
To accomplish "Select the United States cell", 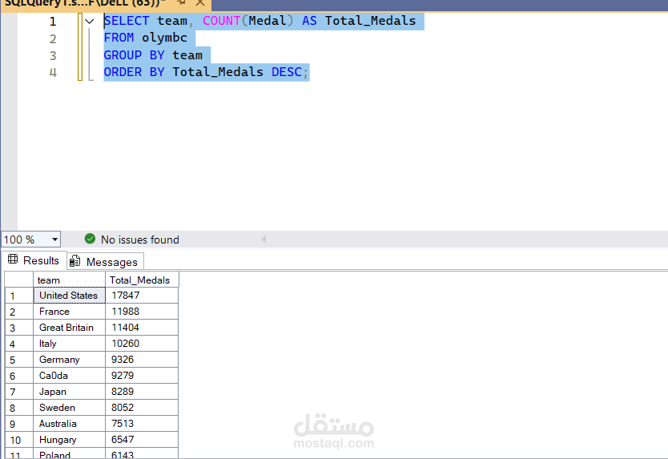I will tap(69, 296).
